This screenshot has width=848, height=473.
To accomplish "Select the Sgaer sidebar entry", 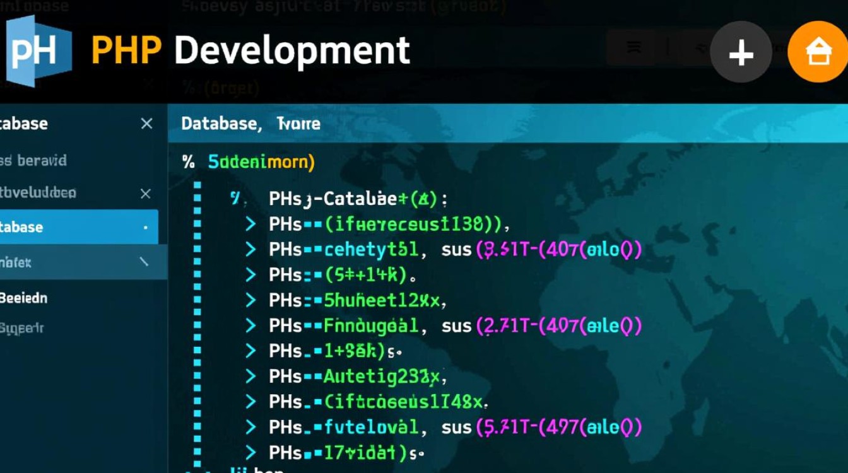I will pos(22,328).
